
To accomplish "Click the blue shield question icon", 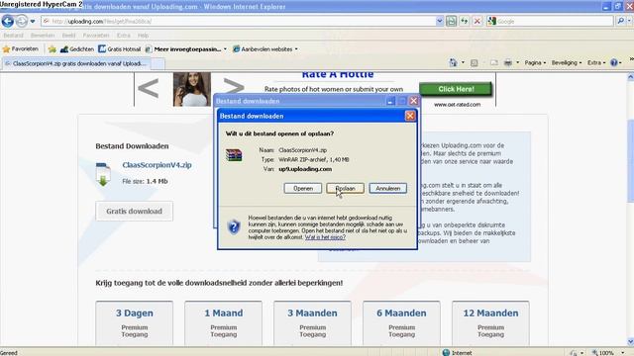I will tap(234, 226).
